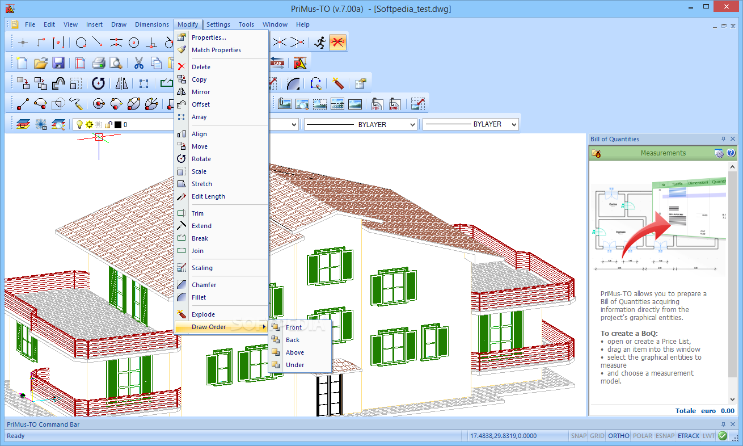
Task: Open the Bill of Quantities gear settings
Action: click(719, 153)
